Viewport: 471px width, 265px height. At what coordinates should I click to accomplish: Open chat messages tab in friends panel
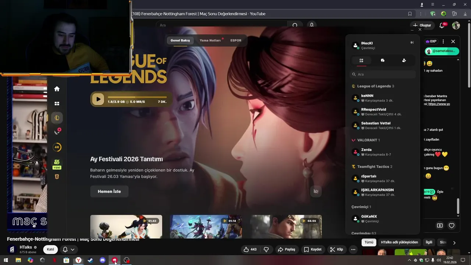pyautogui.click(x=383, y=60)
